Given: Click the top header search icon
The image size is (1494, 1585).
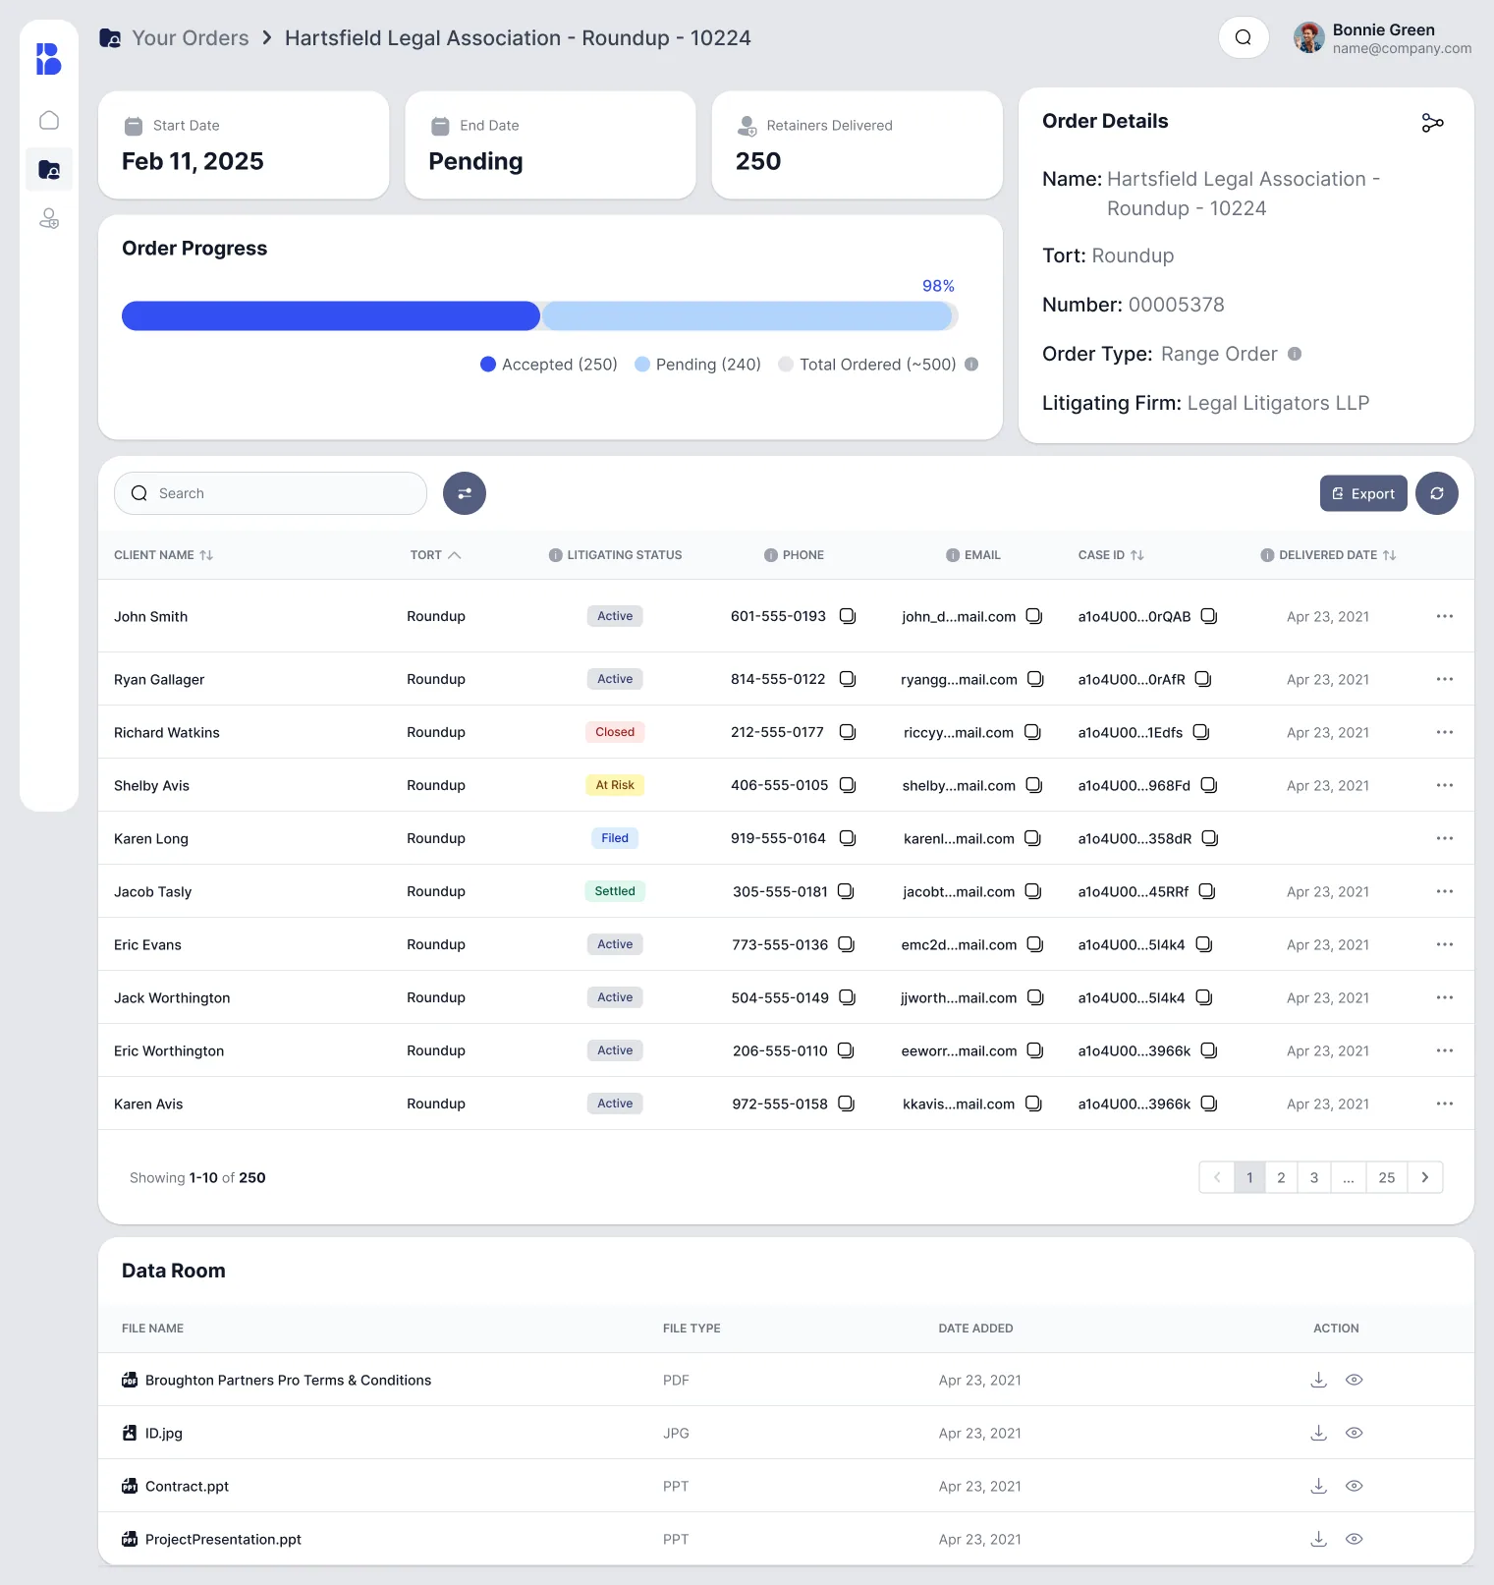Looking at the screenshot, I should pos(1244,37).
